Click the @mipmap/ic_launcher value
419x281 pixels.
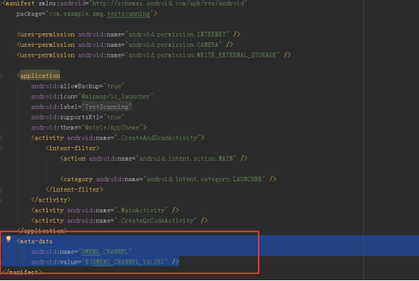click(x=116, y=97)
